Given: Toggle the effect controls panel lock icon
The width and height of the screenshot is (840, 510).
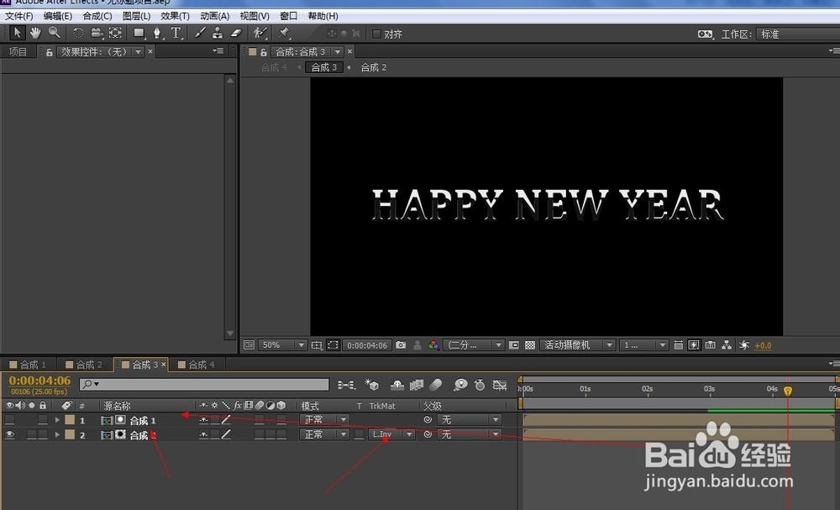Looking at the screenshot, I should click(x=49, y=52).
